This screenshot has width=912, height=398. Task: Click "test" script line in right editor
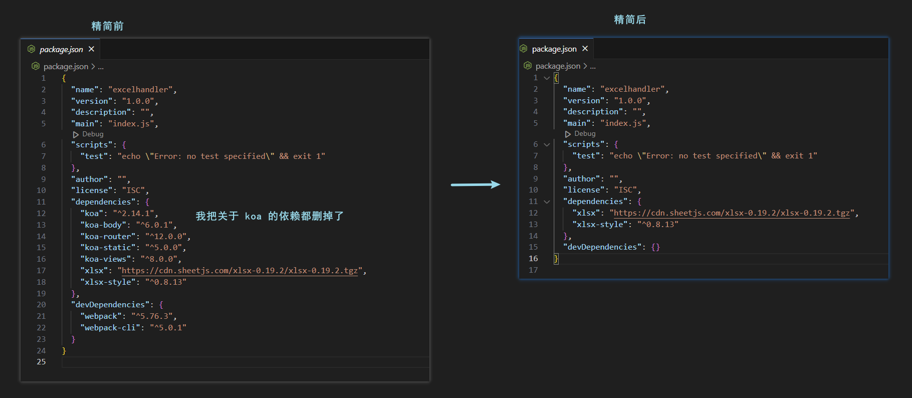695,156
